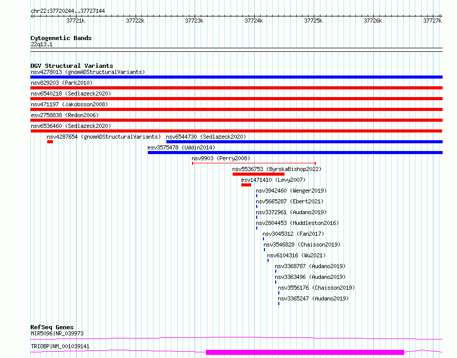Select the thin red nsv9903 interval line
Viewport: 457px width, 358px height.
point(254,163)
